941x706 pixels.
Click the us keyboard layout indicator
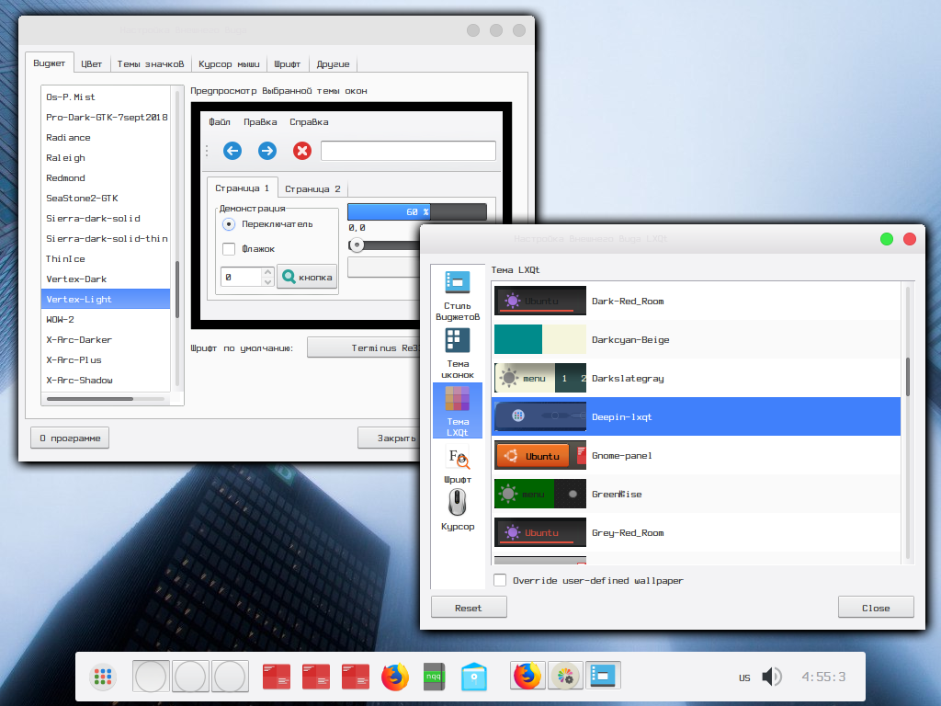click(744, 678)
